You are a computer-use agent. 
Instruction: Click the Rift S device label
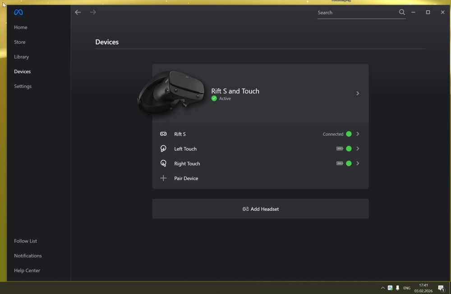coord(180,134)
